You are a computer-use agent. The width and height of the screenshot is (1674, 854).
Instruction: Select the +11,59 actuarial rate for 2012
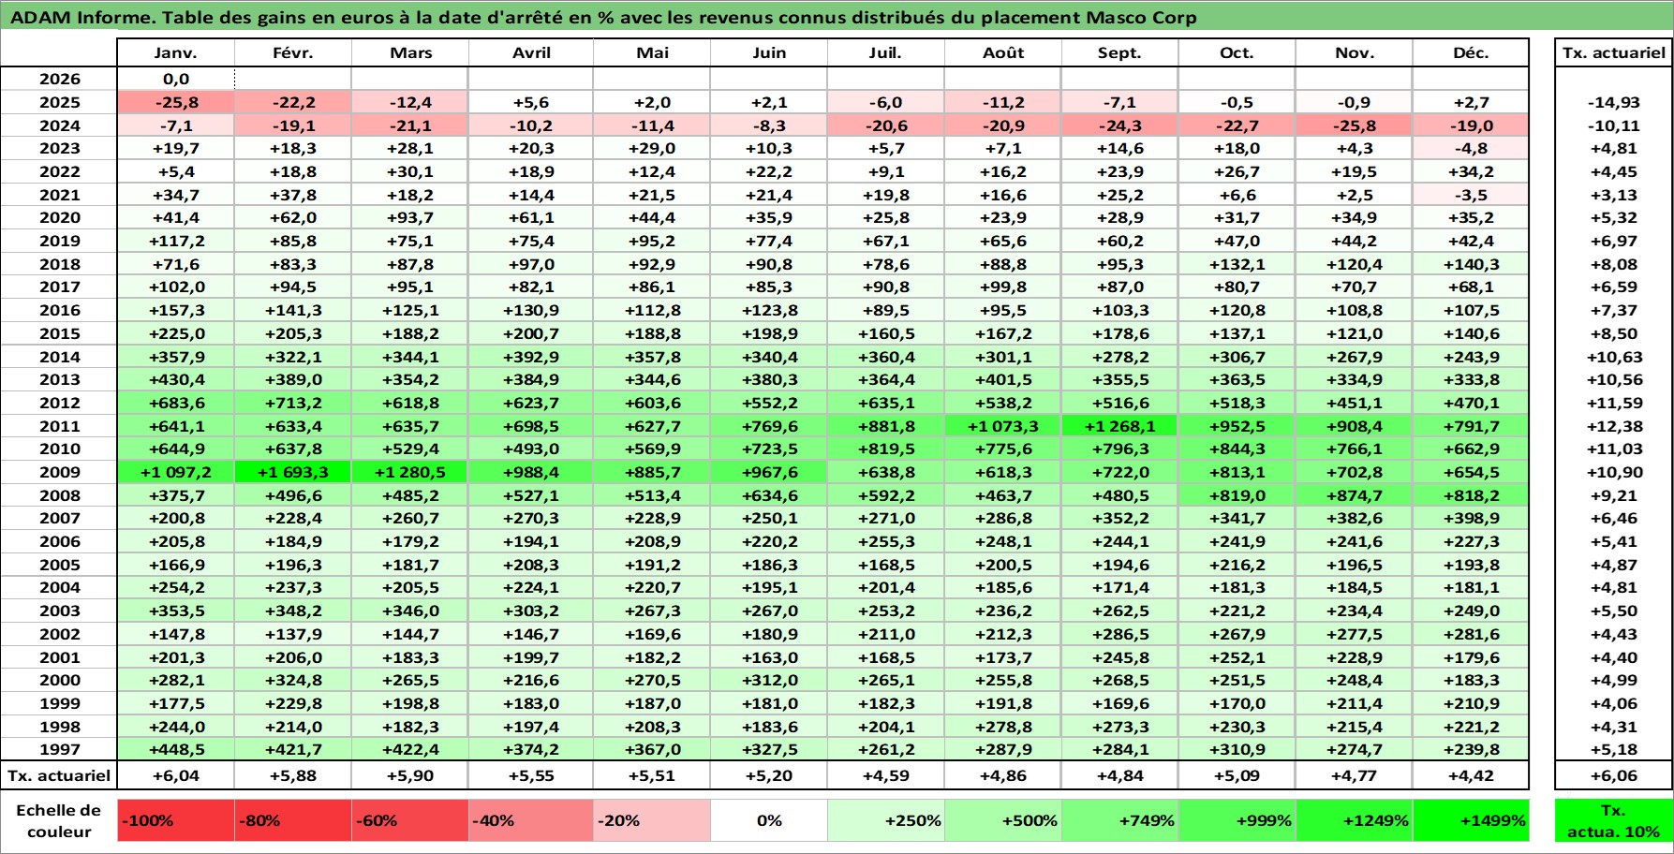point(1613,403)
